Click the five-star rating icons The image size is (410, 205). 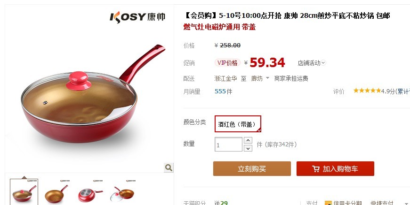[367, 91]
